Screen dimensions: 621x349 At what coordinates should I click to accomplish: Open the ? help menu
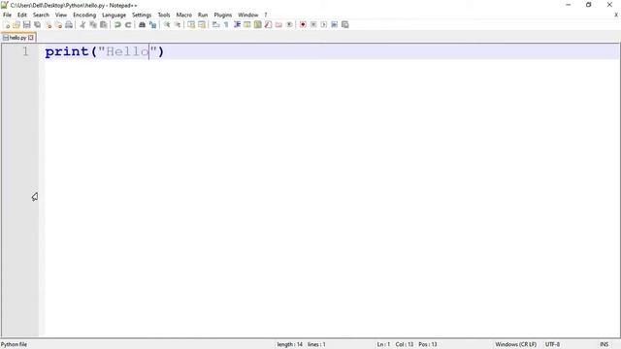tap(266, 15)
